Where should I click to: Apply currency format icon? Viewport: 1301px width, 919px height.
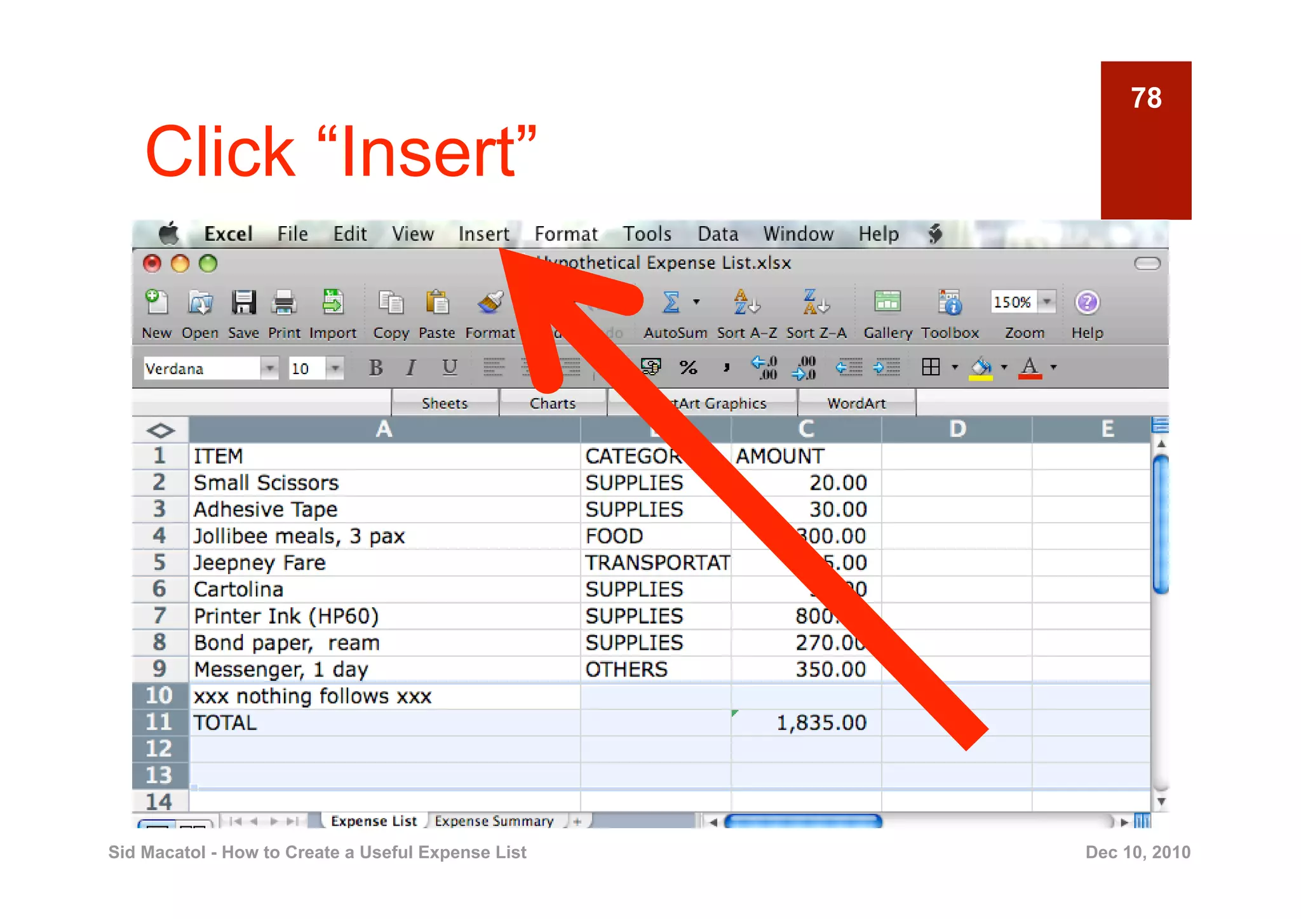[x=650, y=367]
